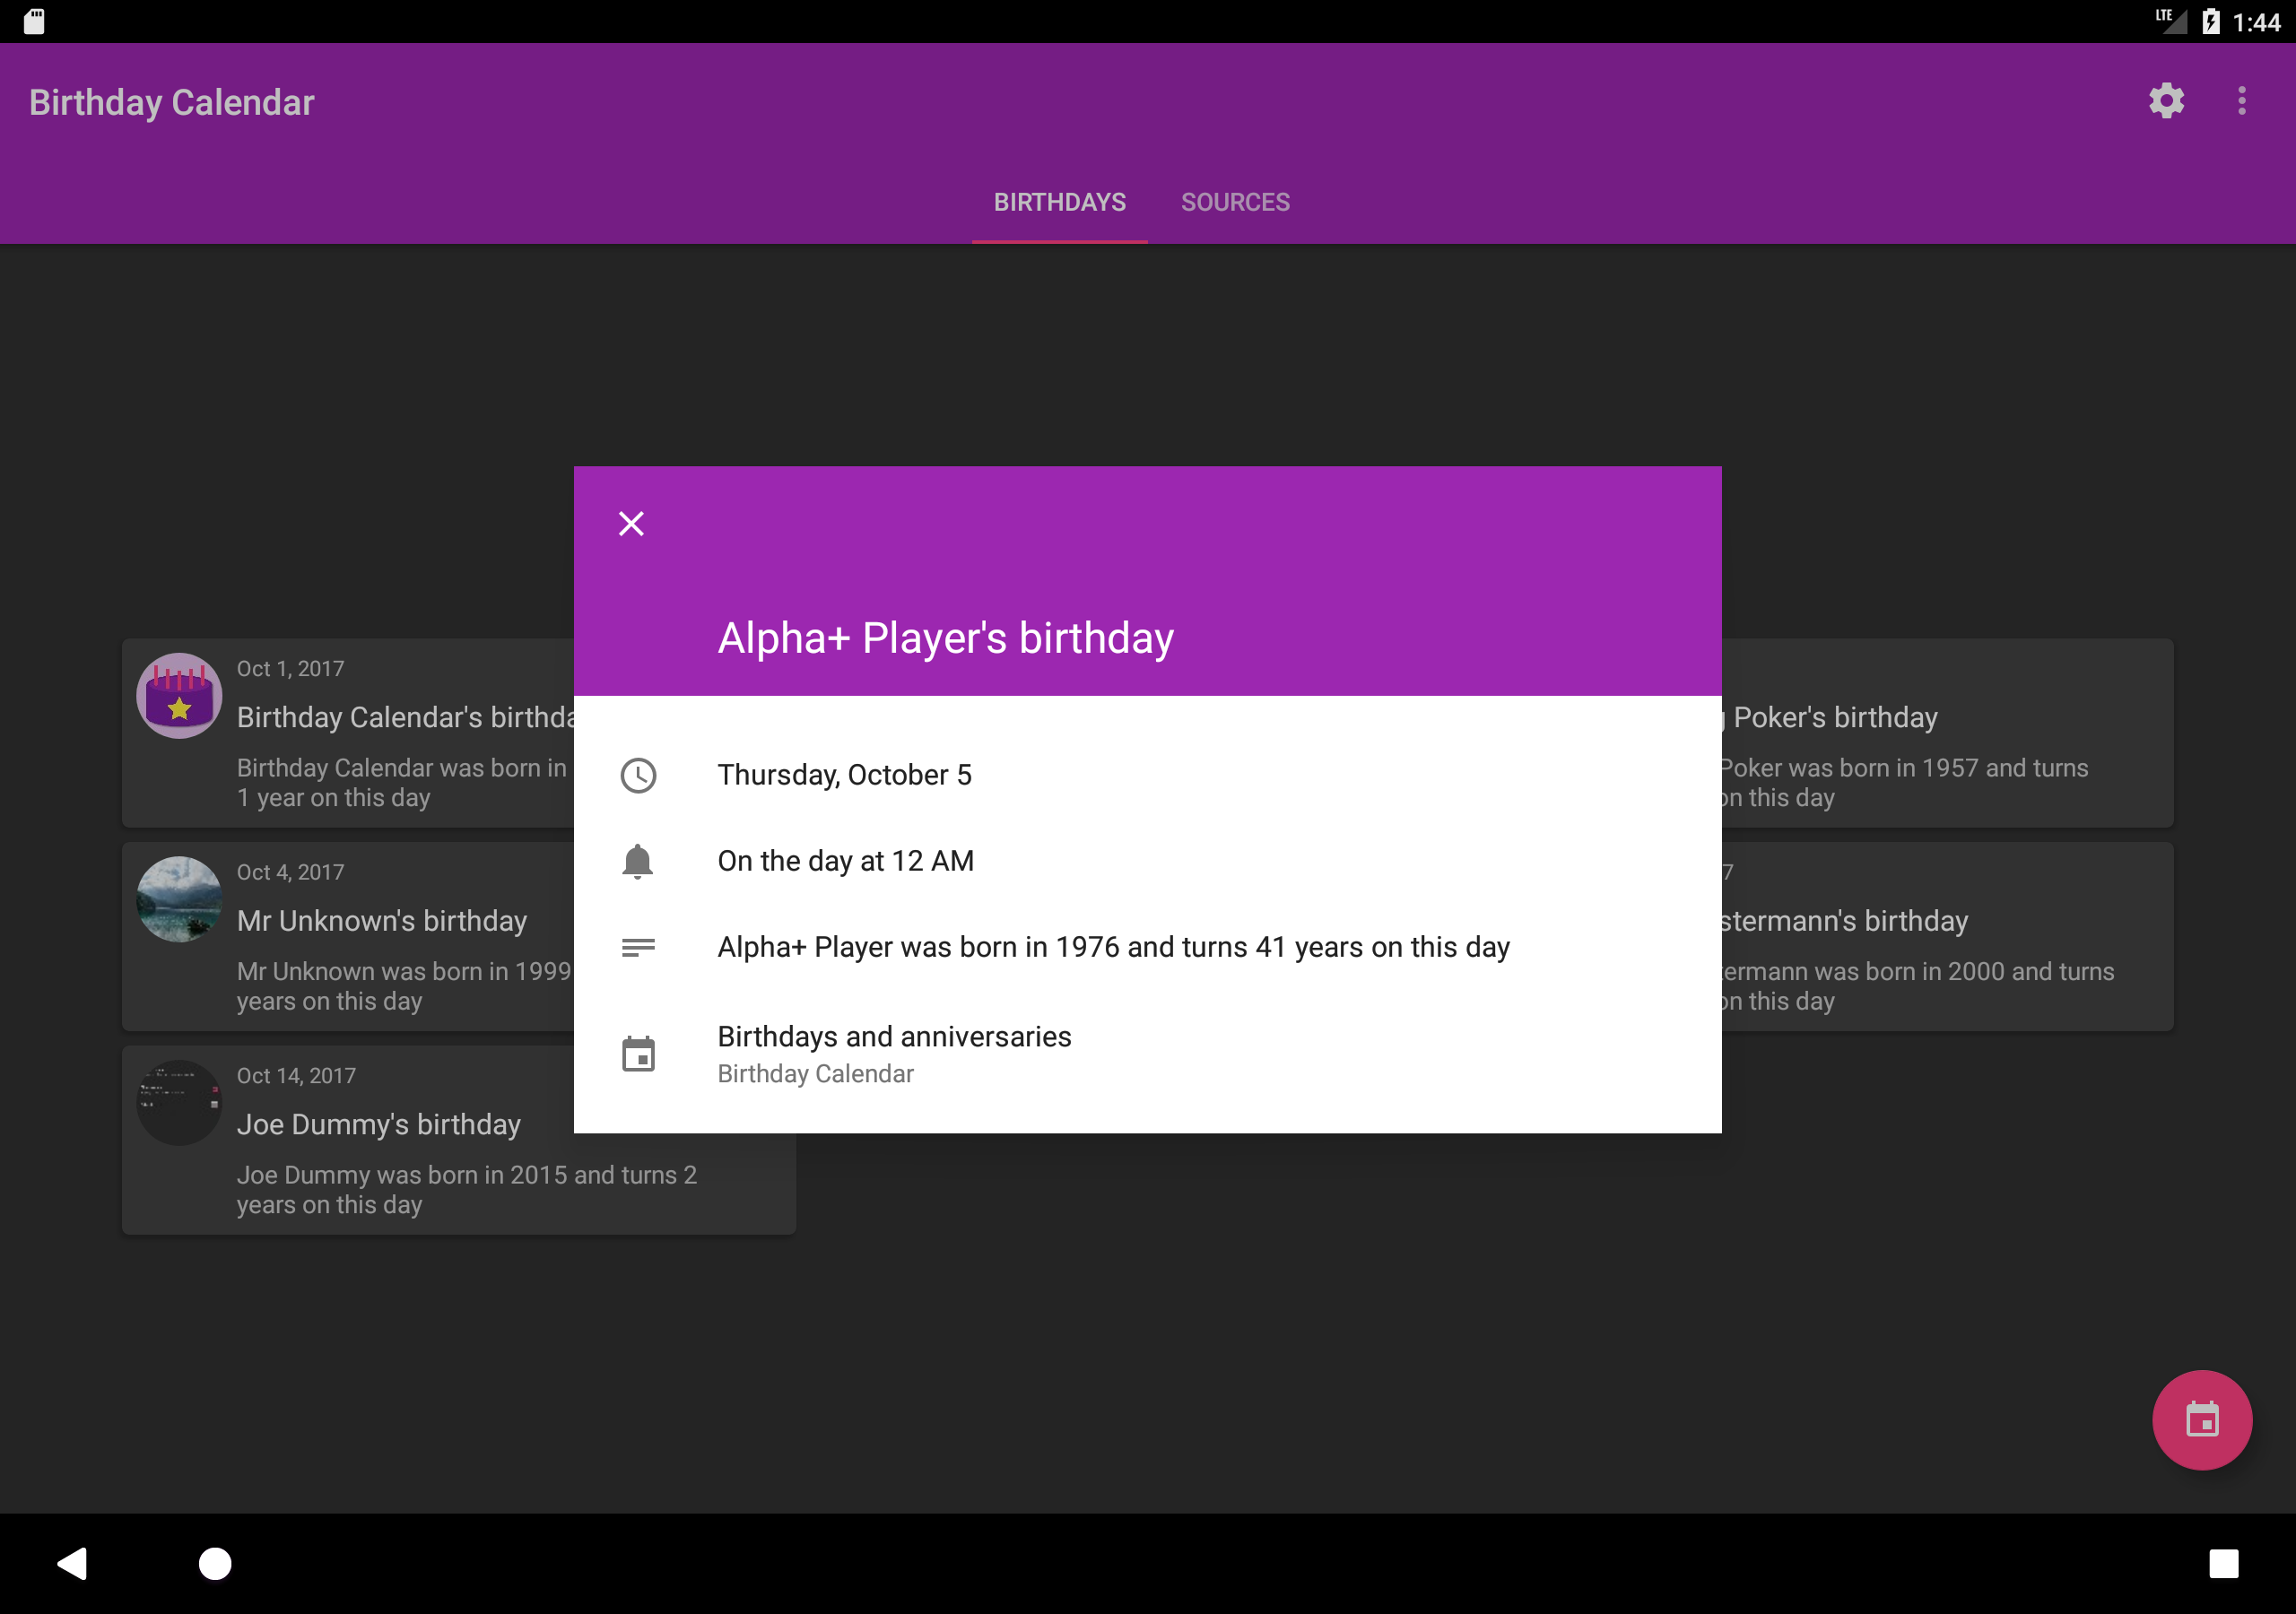
Task: Open settings via the gear icon
Action: click(x=2166, y=101)
